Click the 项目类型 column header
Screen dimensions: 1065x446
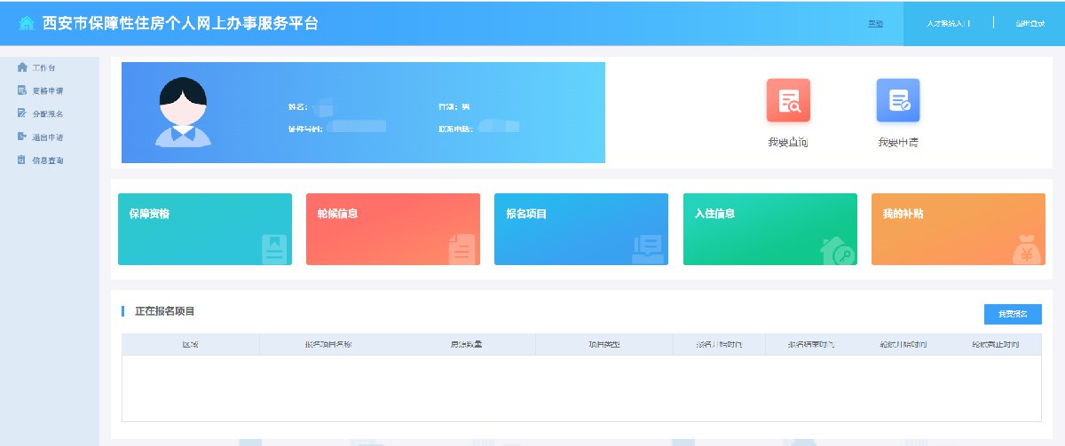coord(603,344)
